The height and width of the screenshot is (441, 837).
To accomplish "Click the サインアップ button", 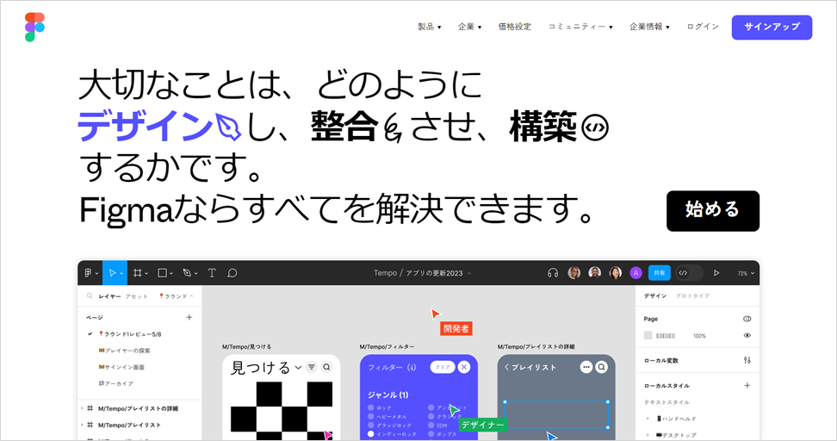I will point(772,28).
